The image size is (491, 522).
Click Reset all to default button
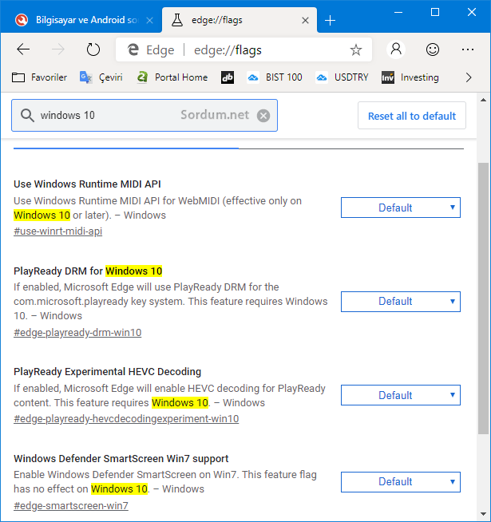(x=412, y=116)
